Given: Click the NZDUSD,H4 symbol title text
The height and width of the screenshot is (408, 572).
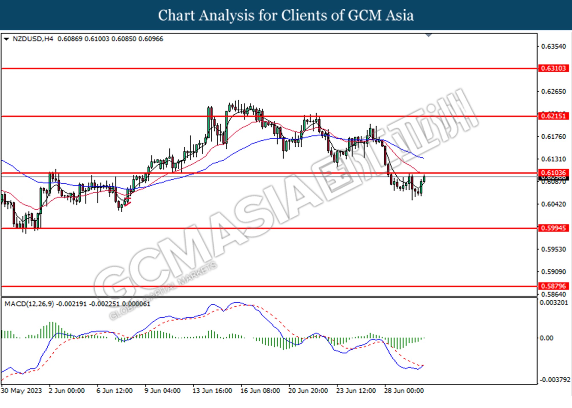Looking at the screenshot, I should [x=33, y=39].
